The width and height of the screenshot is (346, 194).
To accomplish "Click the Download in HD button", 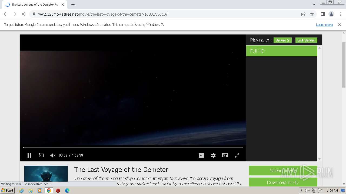I will [x=283, y=182].
